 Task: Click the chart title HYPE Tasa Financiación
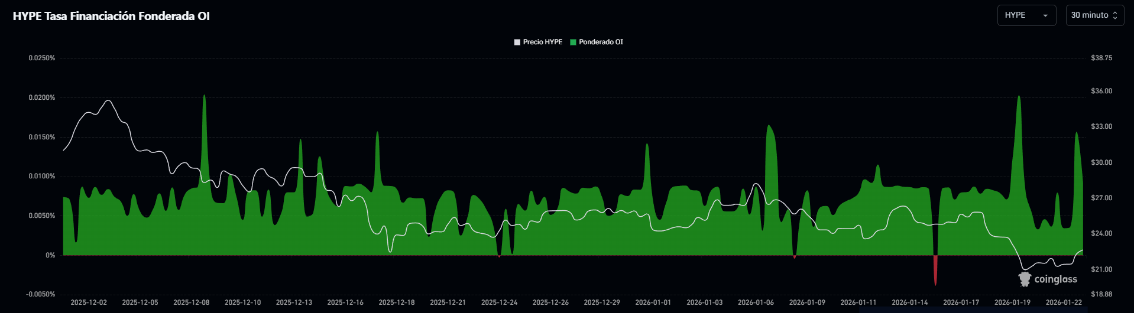[x=111, y=16]
